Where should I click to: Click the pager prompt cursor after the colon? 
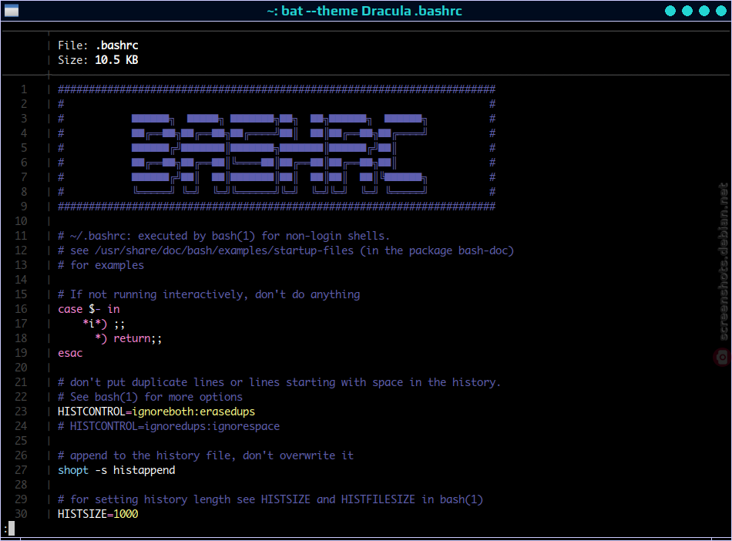pyautogui.click(x=12, y=529)
